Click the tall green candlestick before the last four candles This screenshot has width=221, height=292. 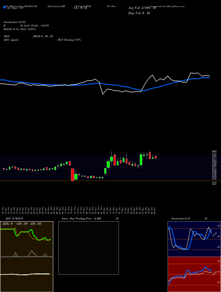141,160
